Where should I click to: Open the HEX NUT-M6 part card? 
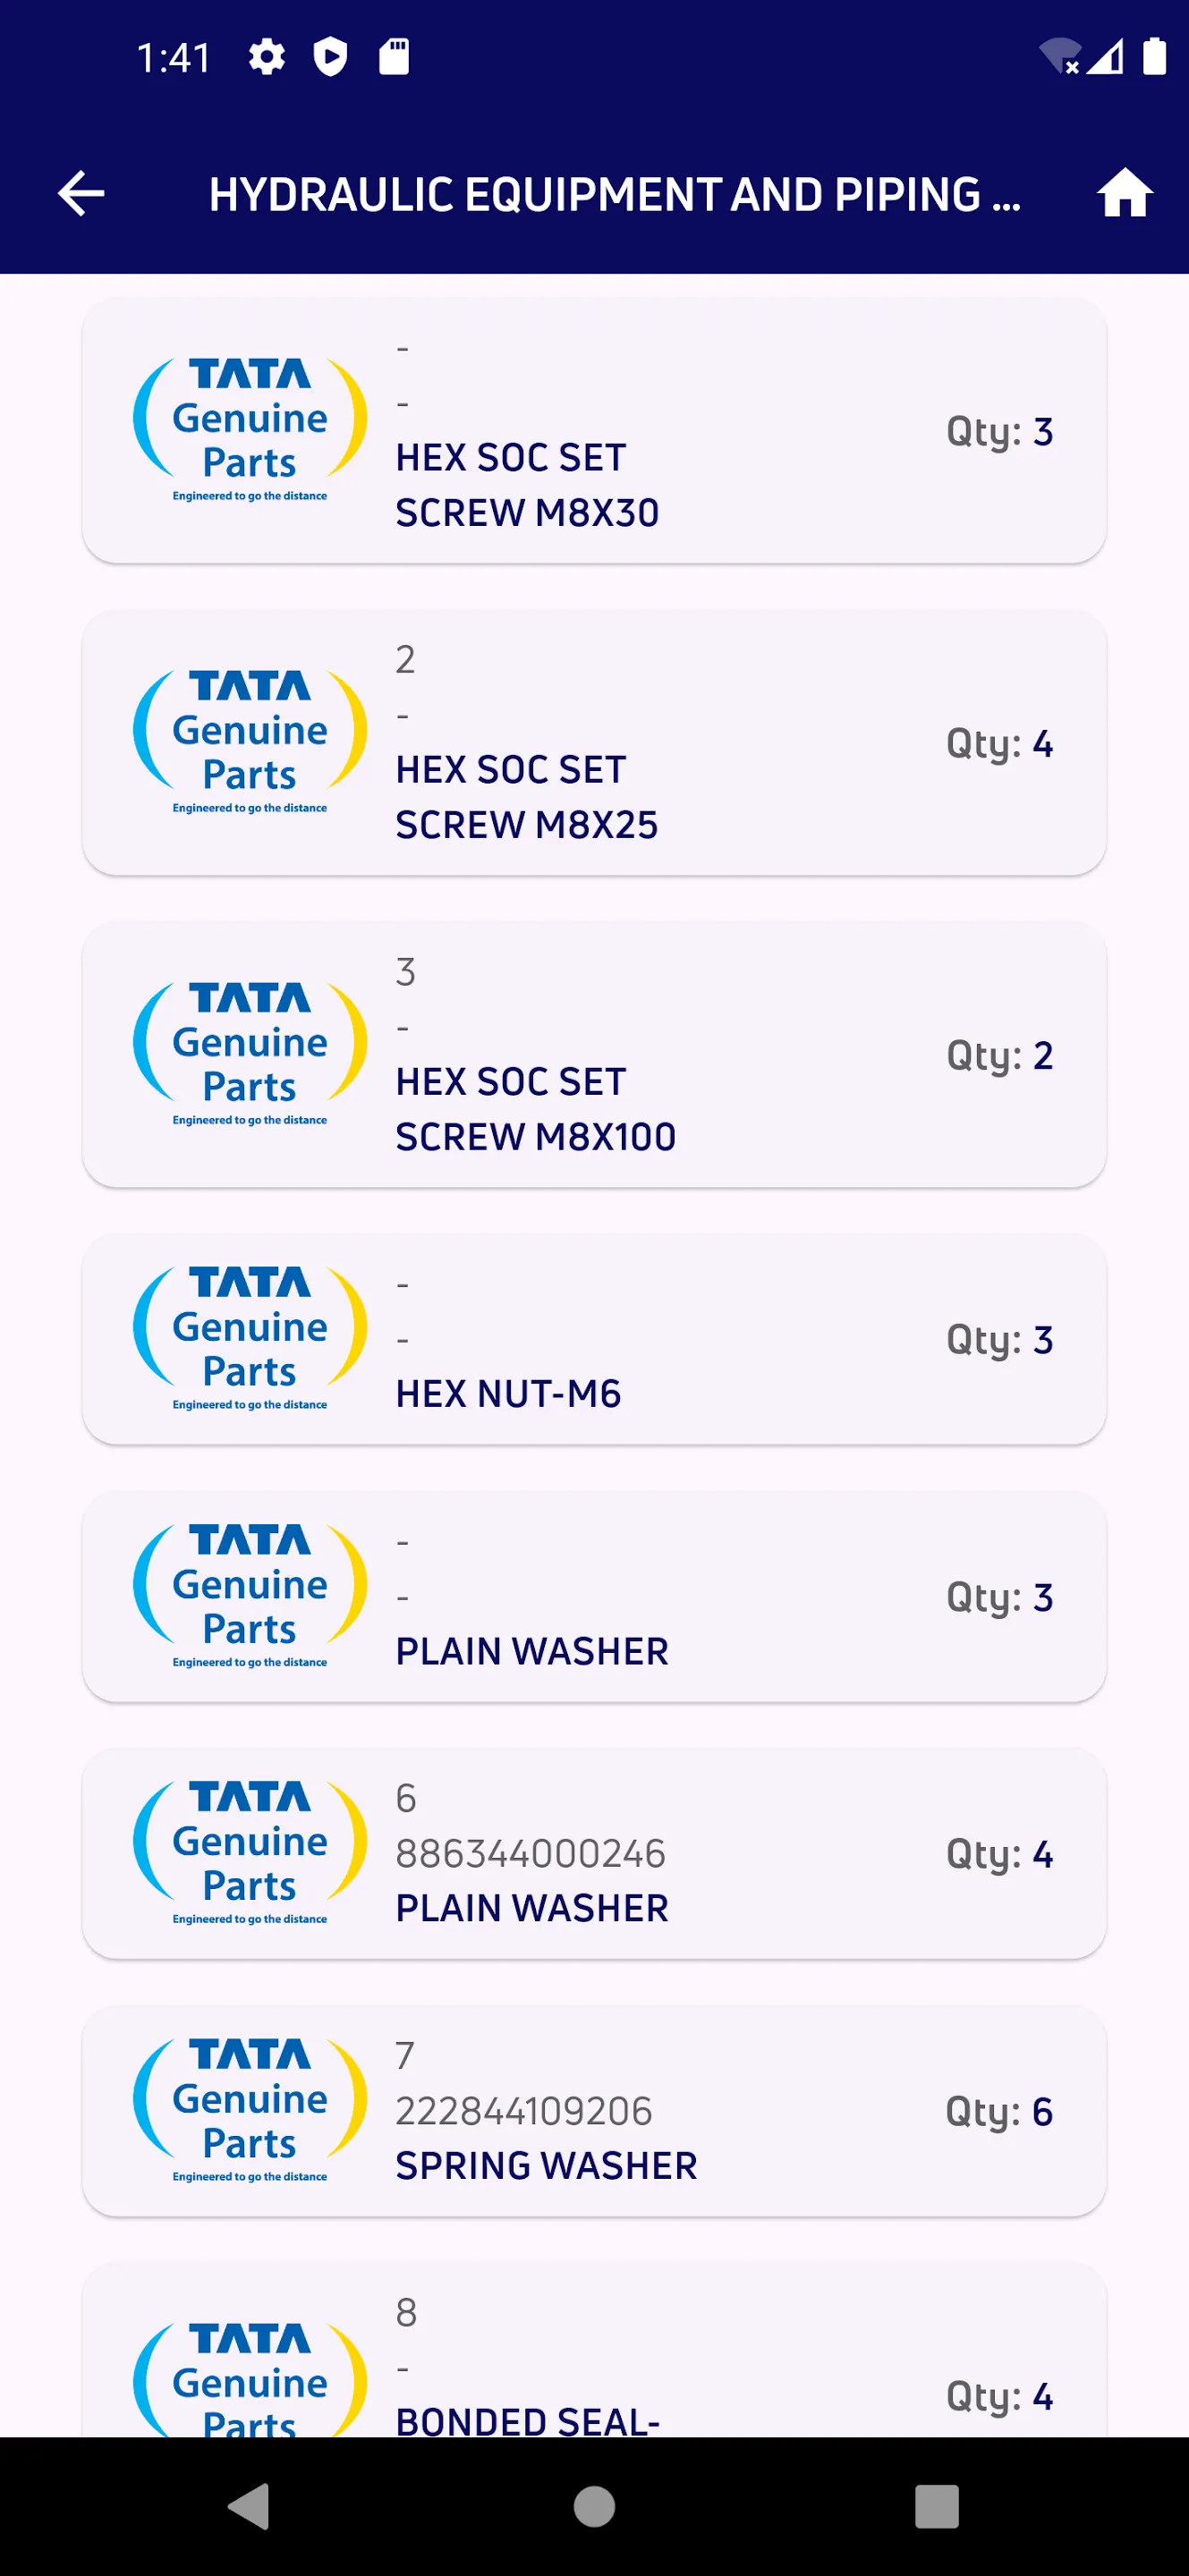[593, 1338]
